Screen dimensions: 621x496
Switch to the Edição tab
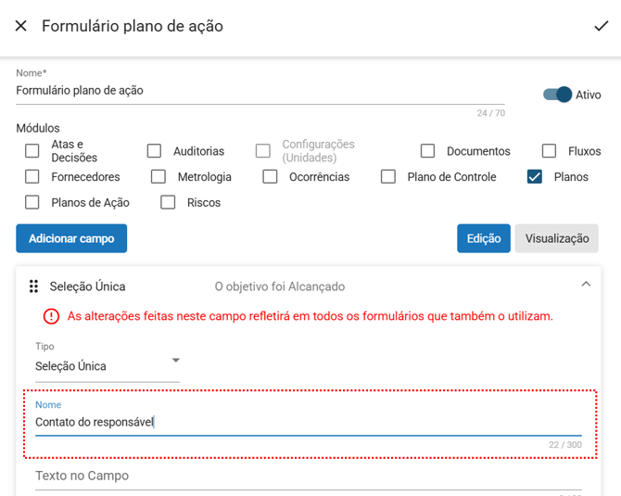click(x=483, y=238)
